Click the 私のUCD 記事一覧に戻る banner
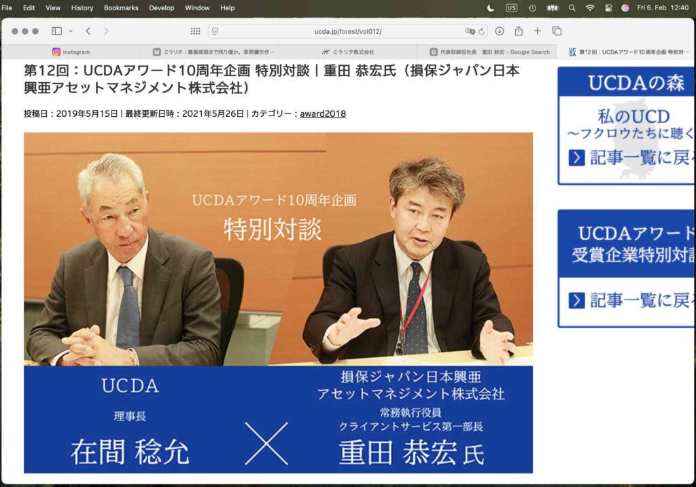The width and height of the screenshot is (696, 487). [625, 126]
